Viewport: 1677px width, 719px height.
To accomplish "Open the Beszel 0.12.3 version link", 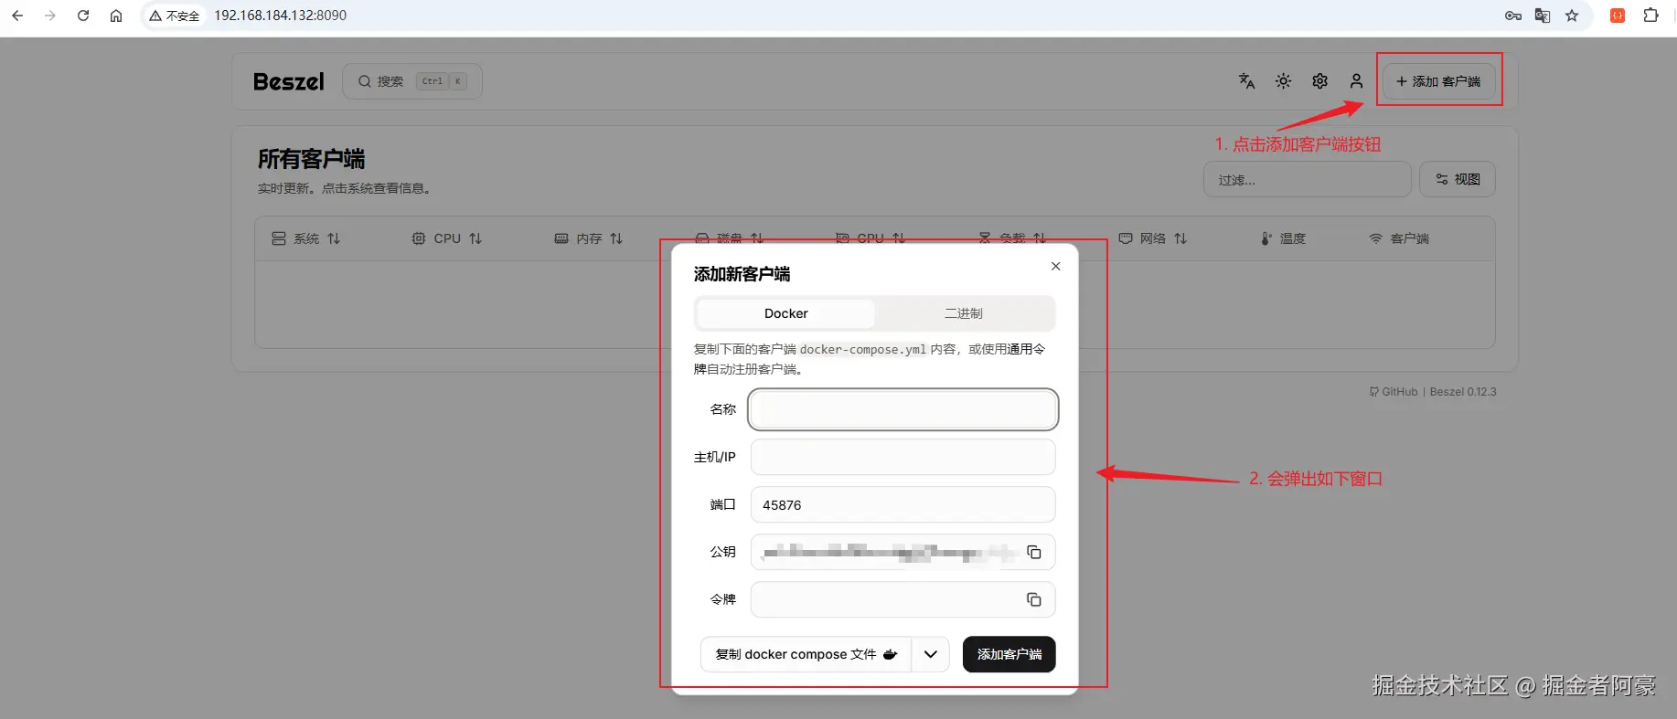I will (x=1463, y=392).
